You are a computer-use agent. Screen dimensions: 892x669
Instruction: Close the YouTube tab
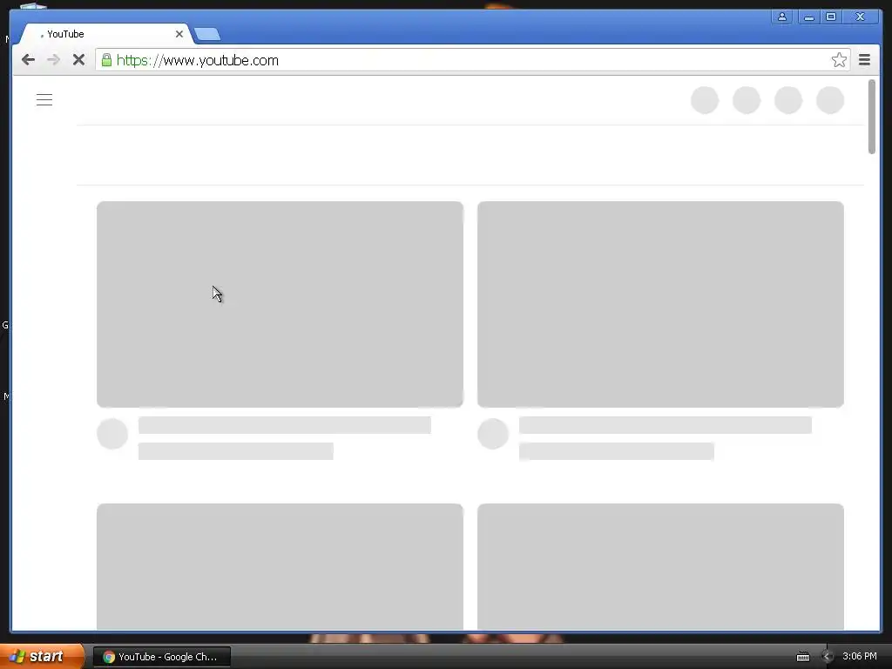click(x=179, y=34)
